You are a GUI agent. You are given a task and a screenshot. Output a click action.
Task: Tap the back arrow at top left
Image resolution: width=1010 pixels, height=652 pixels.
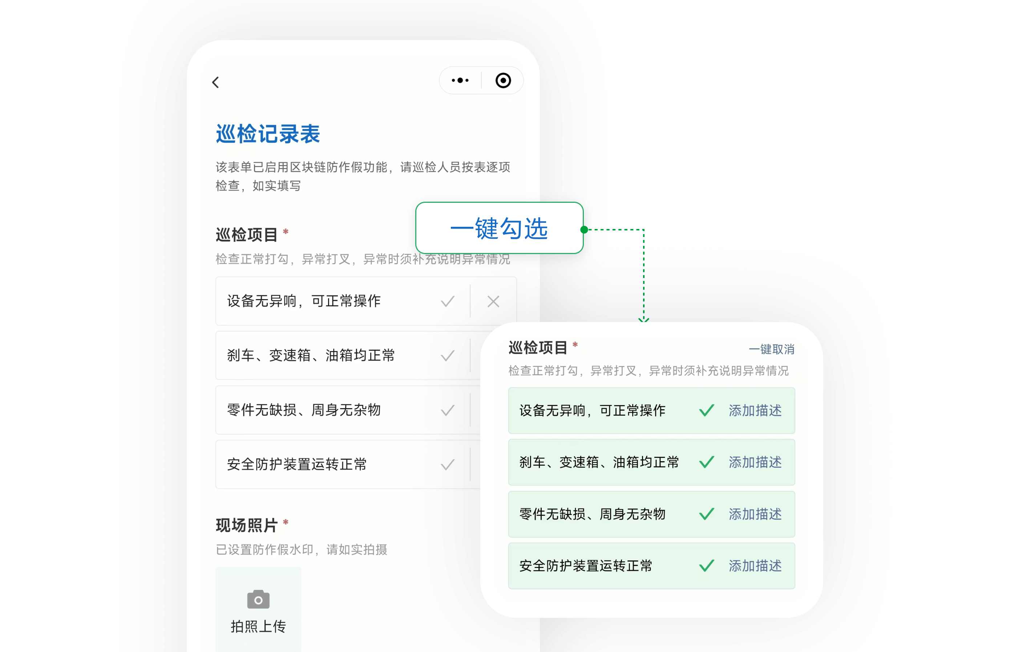215,82
